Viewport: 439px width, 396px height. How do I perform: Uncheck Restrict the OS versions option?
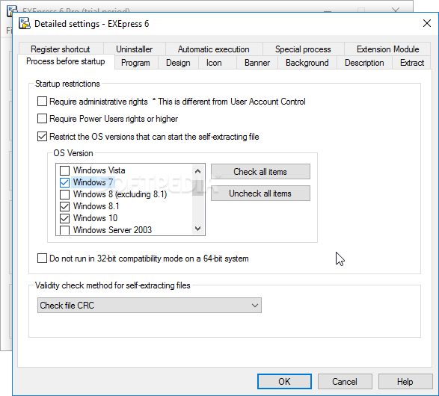[42, 137]
